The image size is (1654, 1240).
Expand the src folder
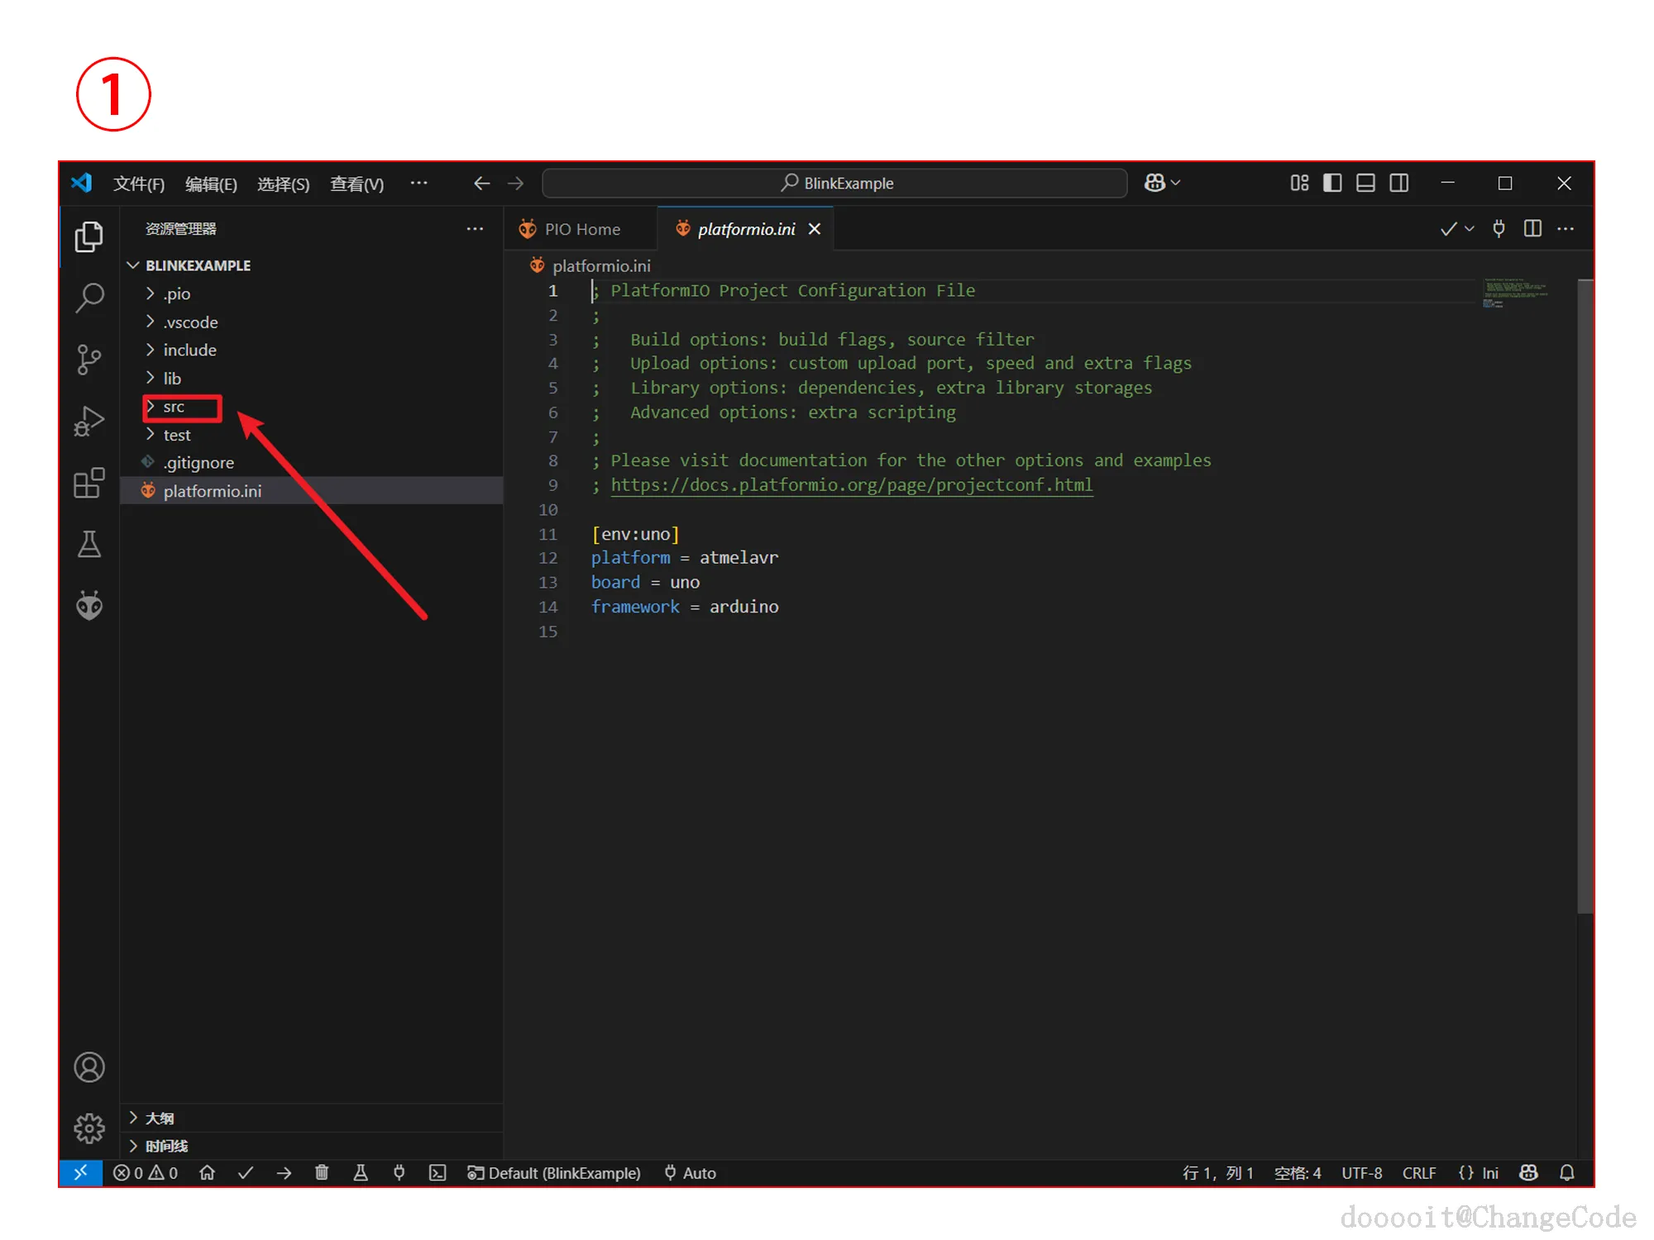(x=174, y=407)
